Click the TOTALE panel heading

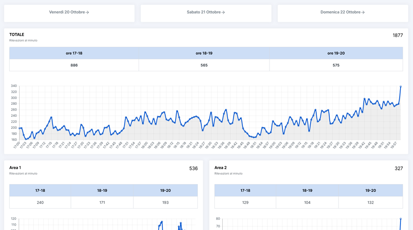(16, 34)
